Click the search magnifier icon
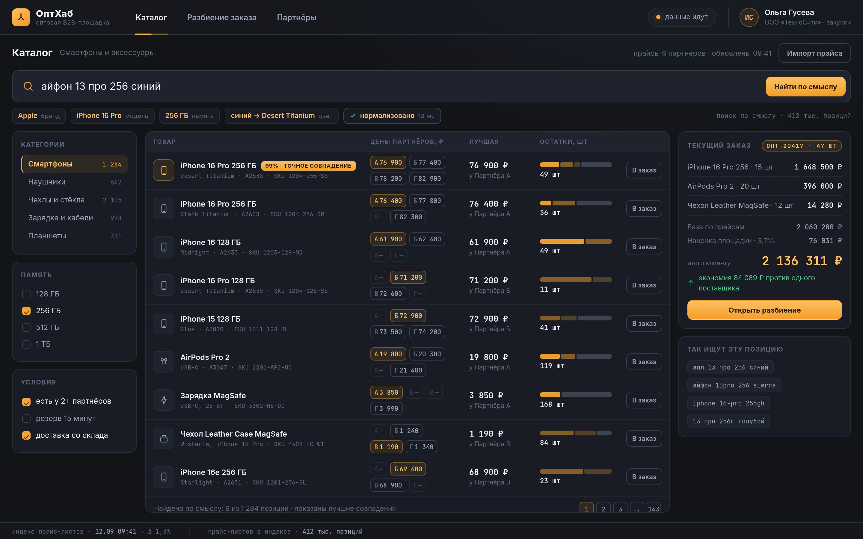 (28, 86)
